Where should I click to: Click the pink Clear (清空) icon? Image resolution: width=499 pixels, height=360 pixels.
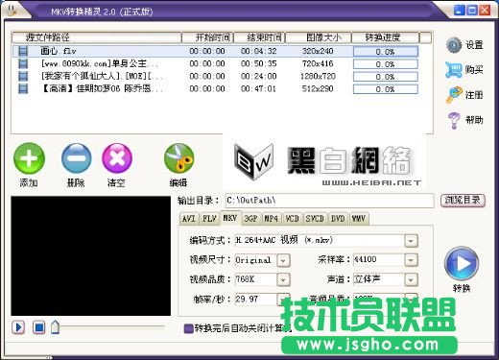tap(117, 158)
